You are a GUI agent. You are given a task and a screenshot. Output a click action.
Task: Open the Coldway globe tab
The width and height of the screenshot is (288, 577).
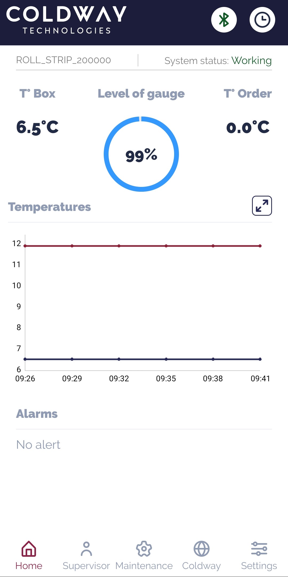point(202,555)
